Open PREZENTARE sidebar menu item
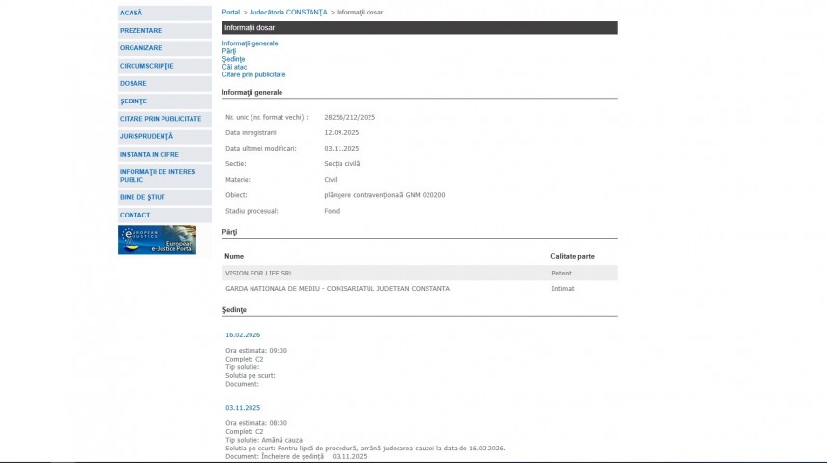This screenshot has width=827, height=463. coord(141,31)
